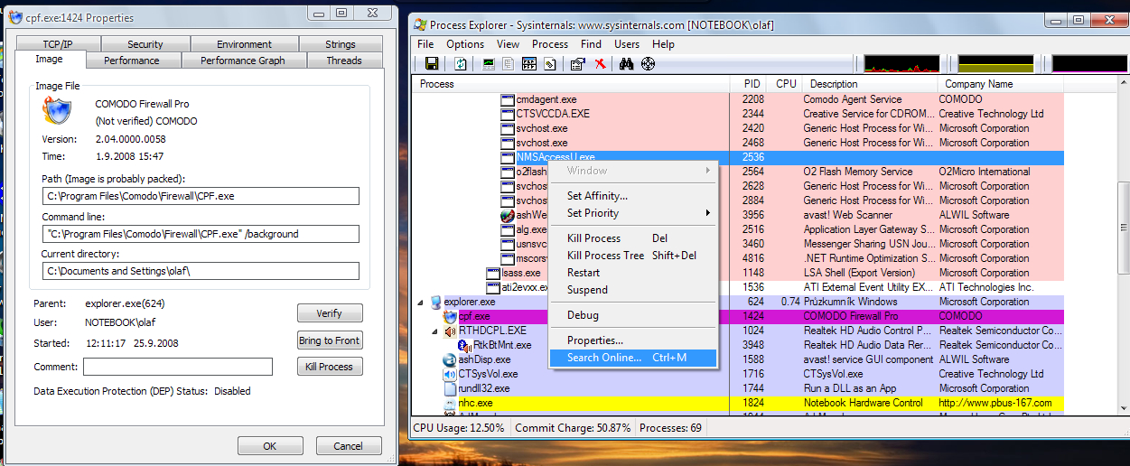The width and height of the screenshot is (1130, 466).
Task: Choose Properties... from context menu
Action: point(633,340)
